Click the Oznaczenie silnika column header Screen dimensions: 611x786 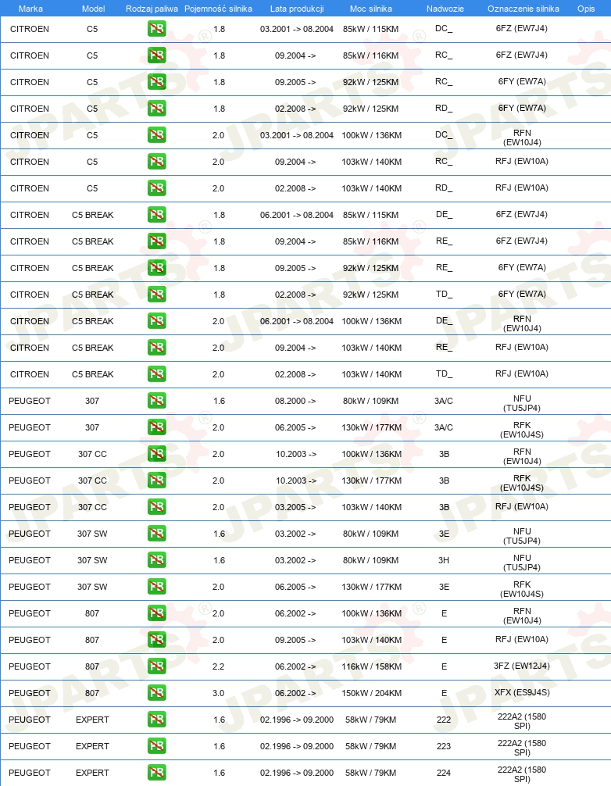[523, 9]
